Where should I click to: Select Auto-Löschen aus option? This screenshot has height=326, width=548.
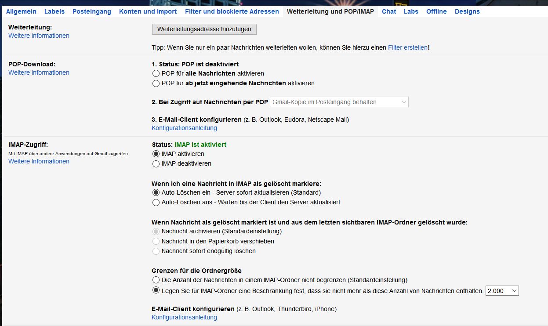click(156, 202)
